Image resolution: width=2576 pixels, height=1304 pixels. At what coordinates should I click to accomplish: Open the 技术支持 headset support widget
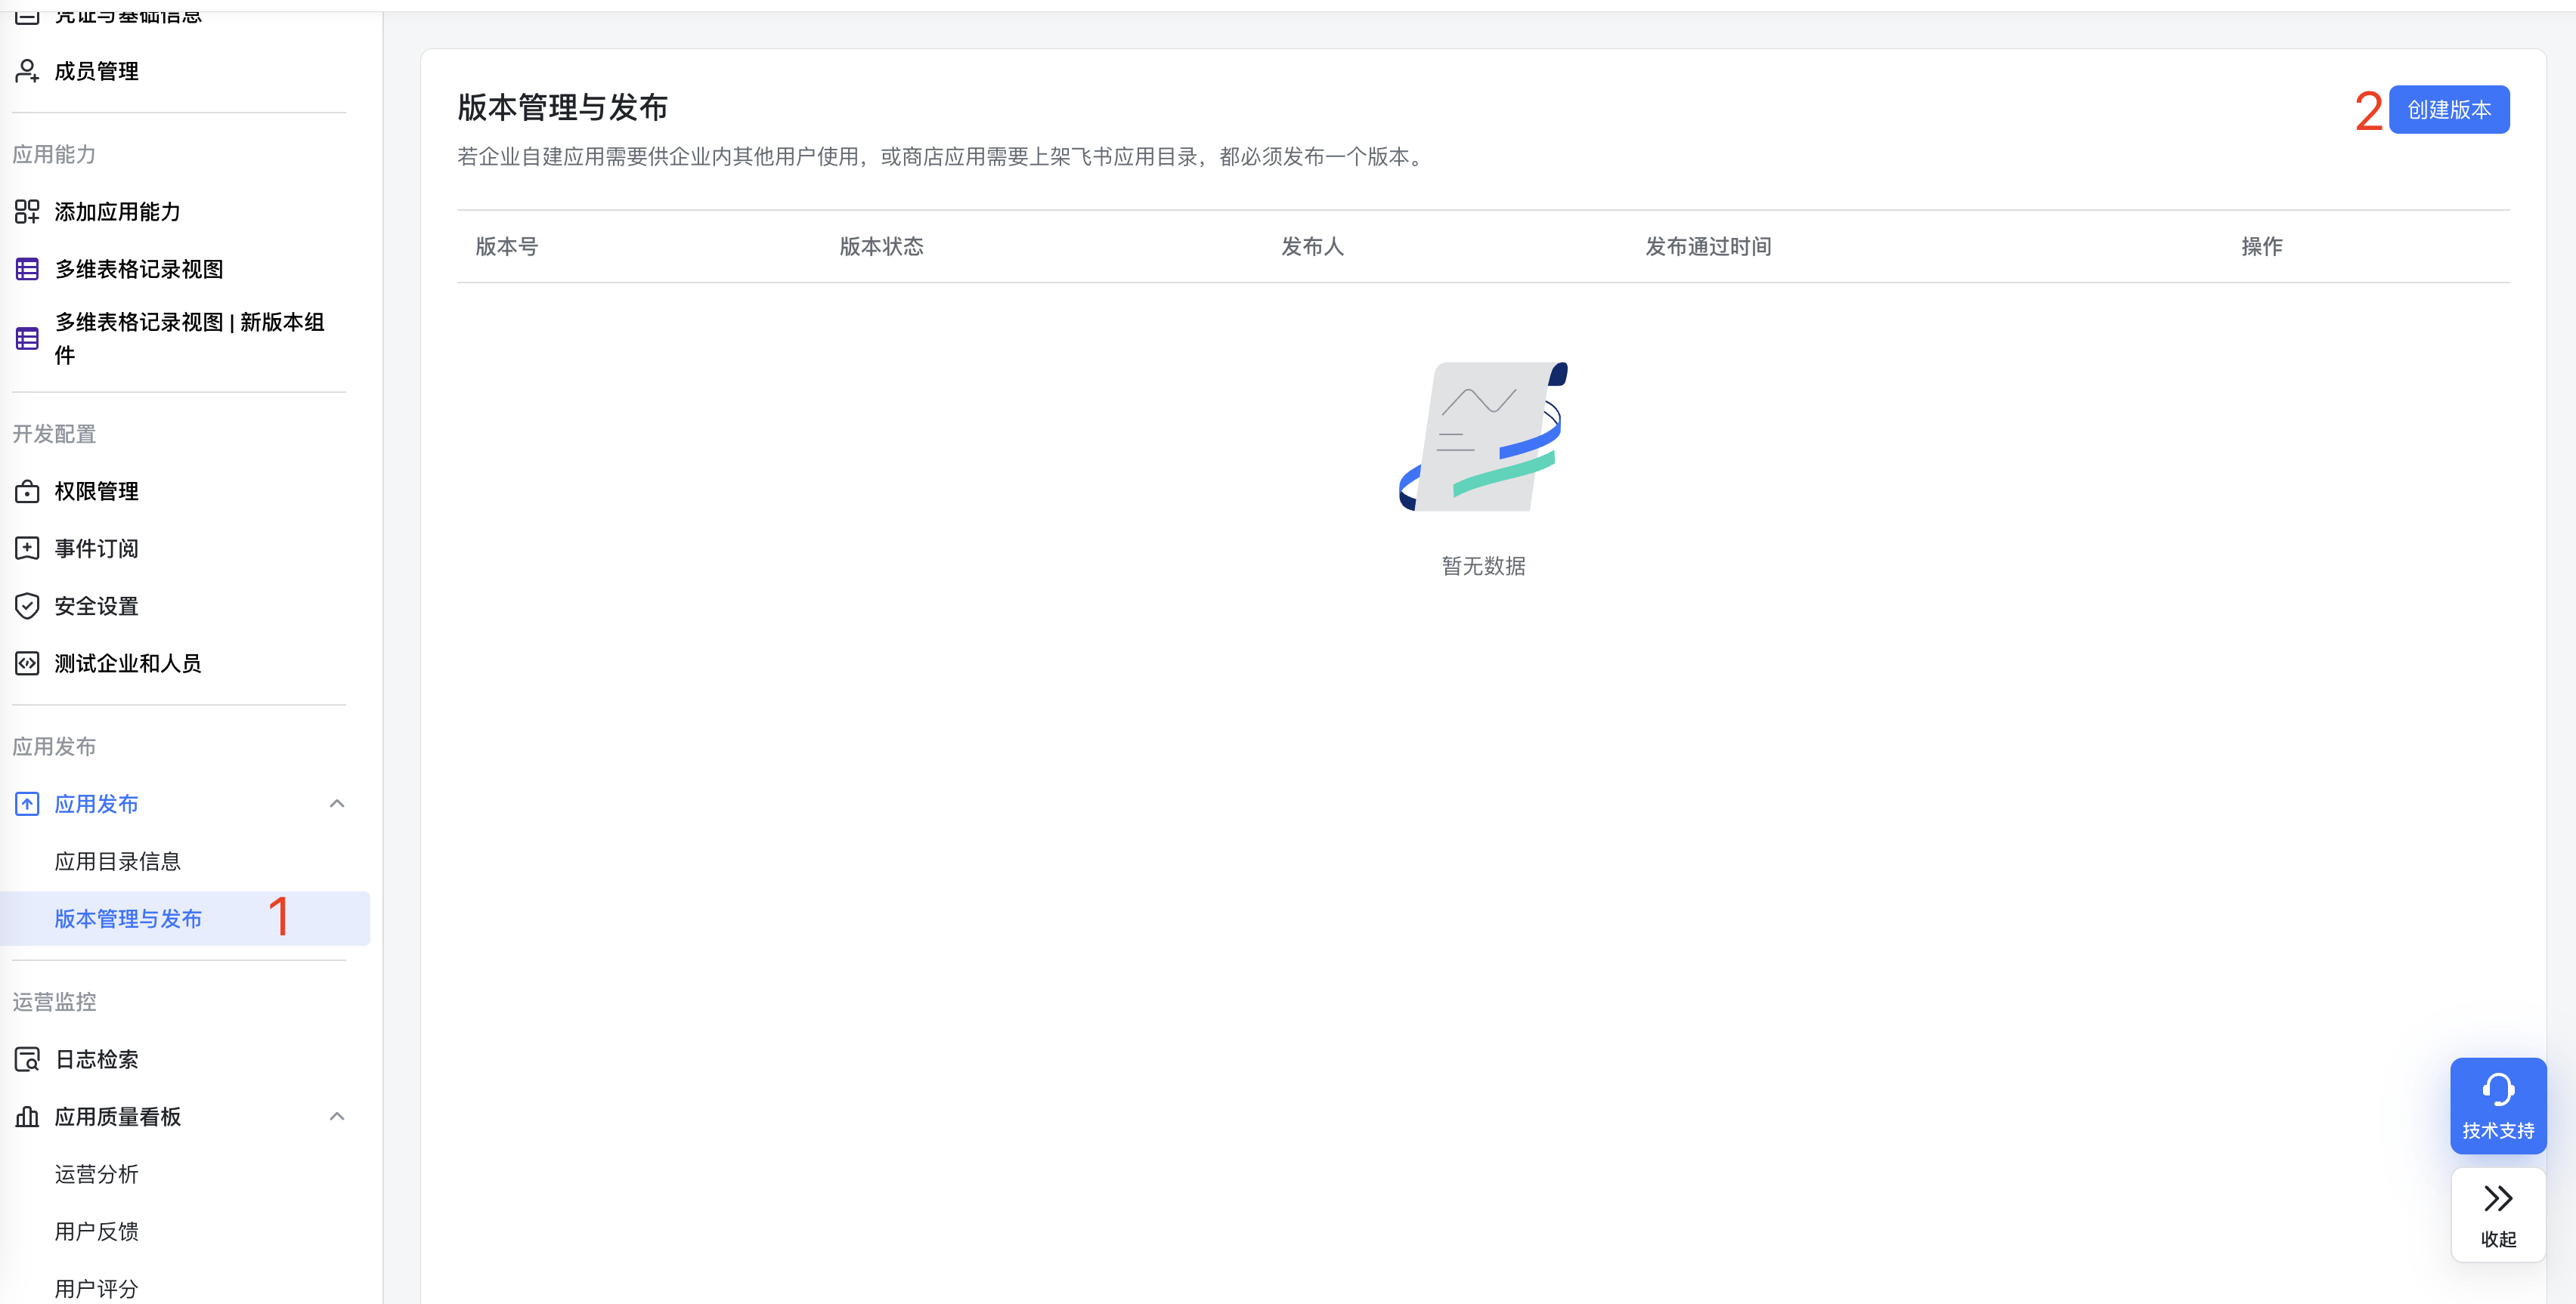click(2498, 1105)
